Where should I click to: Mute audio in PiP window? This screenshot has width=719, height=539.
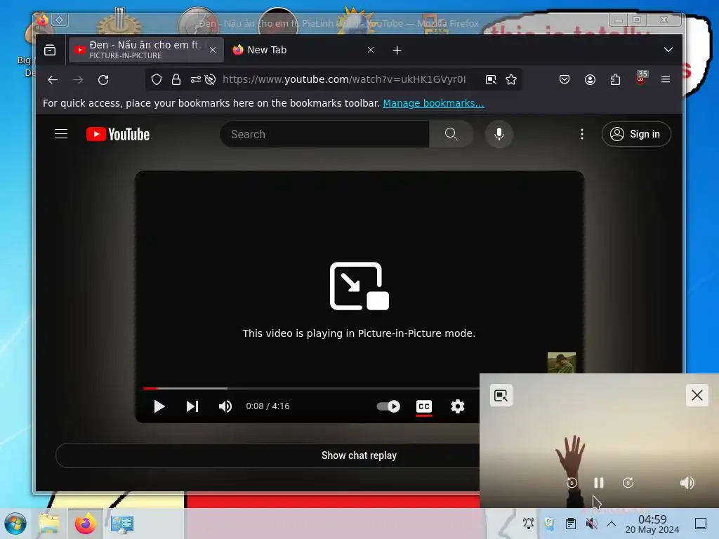point(687,483)
